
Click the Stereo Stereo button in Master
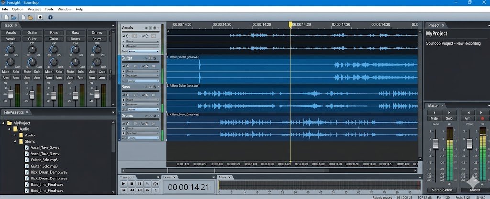coord(442,190)
